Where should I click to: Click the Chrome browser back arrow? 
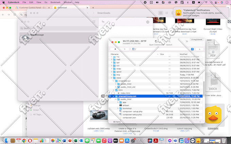click(3, 15)
